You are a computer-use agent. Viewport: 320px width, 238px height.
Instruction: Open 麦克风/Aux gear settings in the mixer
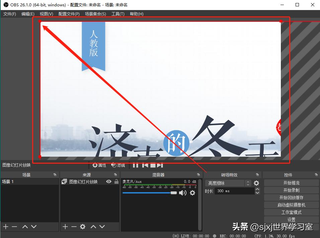coord(192,192)
